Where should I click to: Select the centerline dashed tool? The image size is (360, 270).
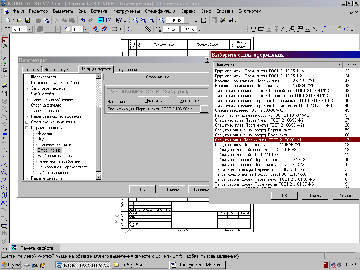pos(330,29)
